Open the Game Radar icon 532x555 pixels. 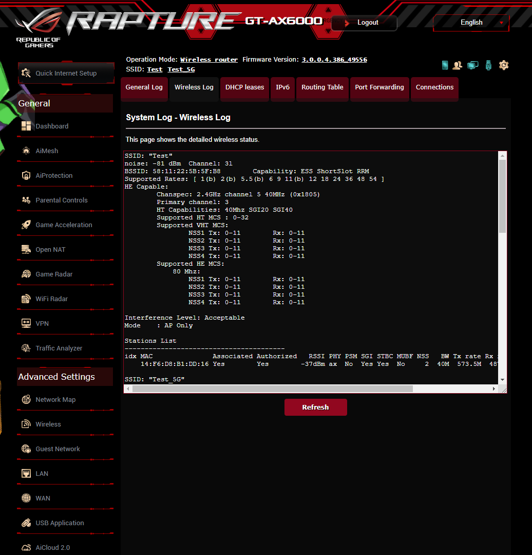point(26,274)
